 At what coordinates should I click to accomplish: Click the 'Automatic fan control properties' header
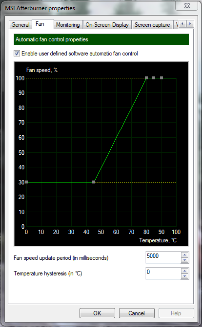[x=101, y=39]
